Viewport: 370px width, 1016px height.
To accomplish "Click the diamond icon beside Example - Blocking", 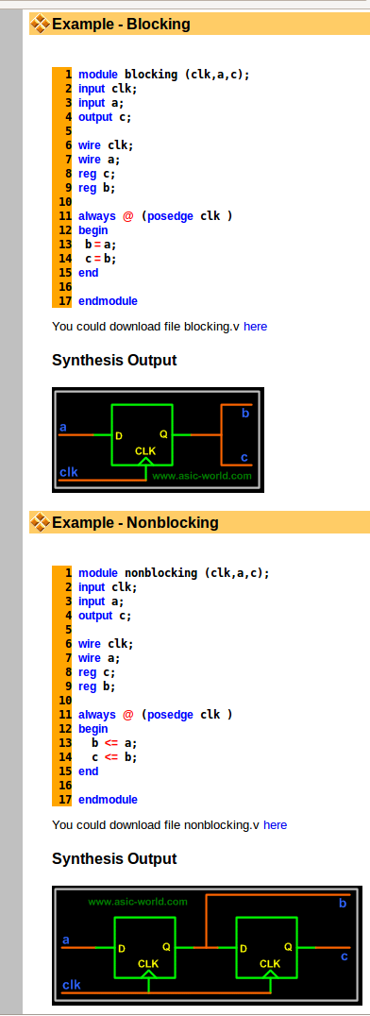I will pyautogui.click(x=41, y=25).
